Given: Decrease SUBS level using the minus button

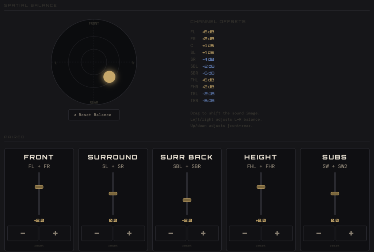Looking at the screenshot, I should (x=318, y=233).
